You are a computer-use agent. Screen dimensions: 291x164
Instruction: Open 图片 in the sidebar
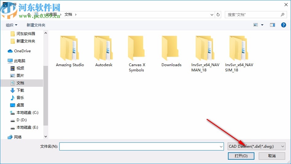[17, 76]
